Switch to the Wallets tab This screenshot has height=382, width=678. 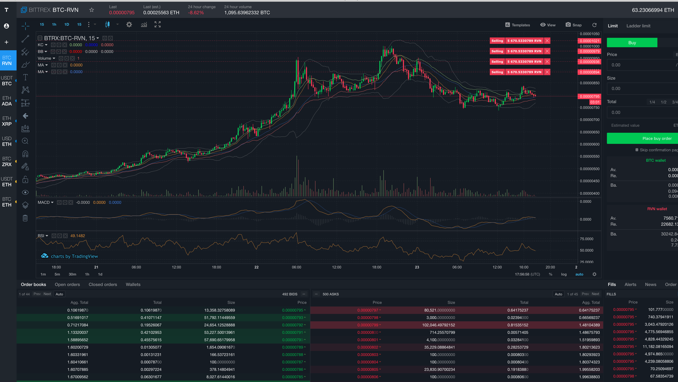point(133,284)
